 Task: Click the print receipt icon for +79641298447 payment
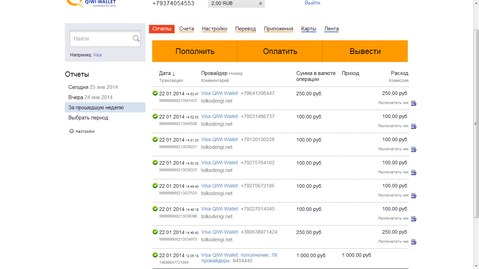click(x=414, y=103)
